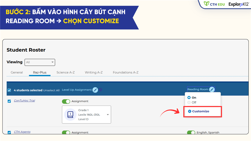Toggle the ConTuHoc Trial student checkbox
Screen dimensions: 251x141
[9, 101]
